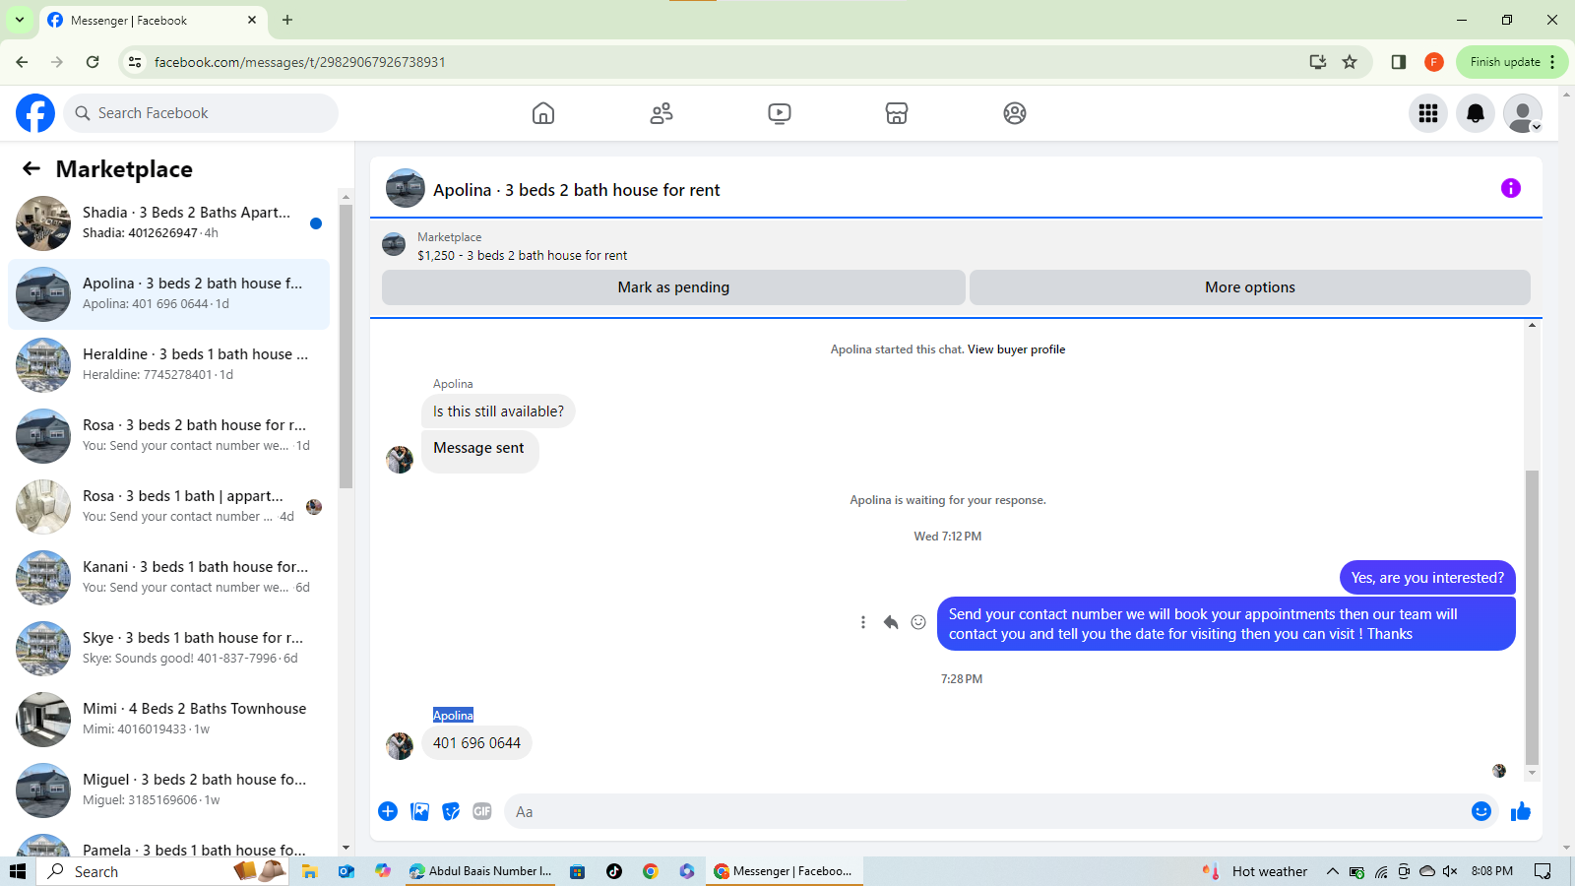1575x886 pixels.
Task: Focus the Aa message input box
Action: [x=984, y=811]
